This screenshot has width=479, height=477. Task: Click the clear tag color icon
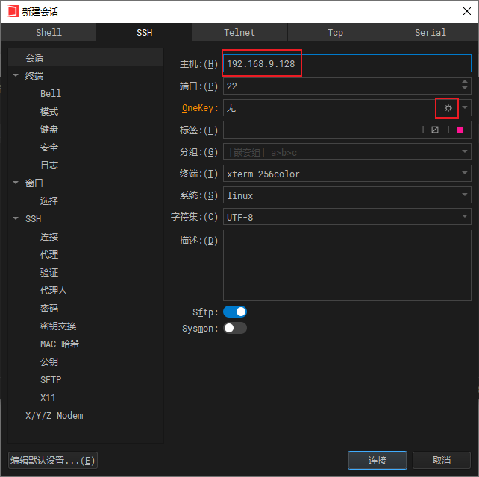[x=435, y=130]
